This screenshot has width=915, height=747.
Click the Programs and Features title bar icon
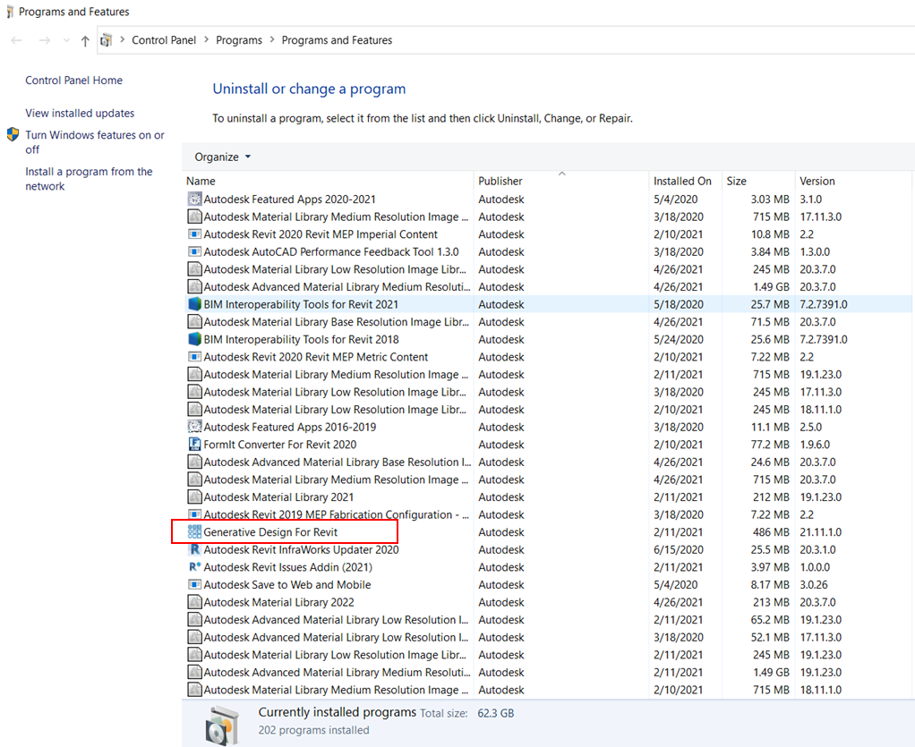[9, 12]
